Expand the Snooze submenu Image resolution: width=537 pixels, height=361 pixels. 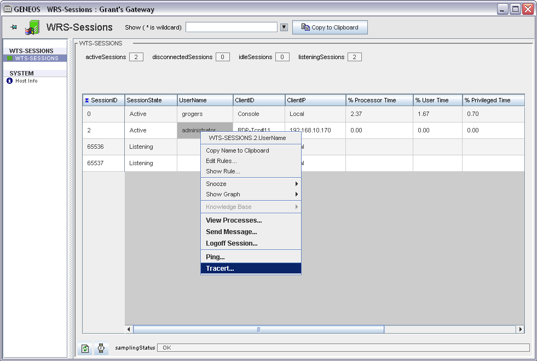click(297, 184)
